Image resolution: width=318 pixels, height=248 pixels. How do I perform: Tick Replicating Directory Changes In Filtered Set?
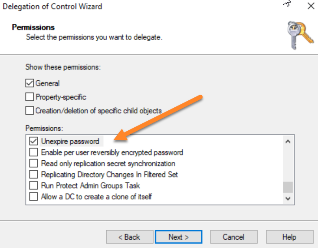33,174
